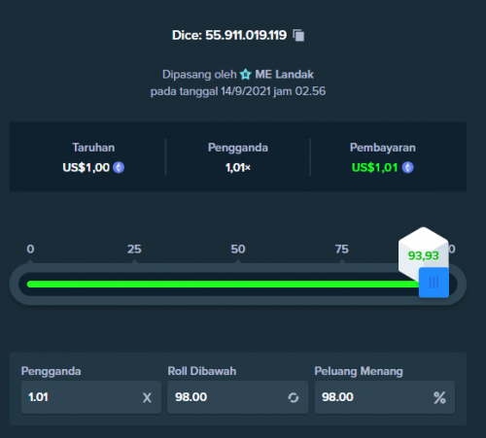
Task: Click the green dice slider track
Action: click(x=223, y=285)
